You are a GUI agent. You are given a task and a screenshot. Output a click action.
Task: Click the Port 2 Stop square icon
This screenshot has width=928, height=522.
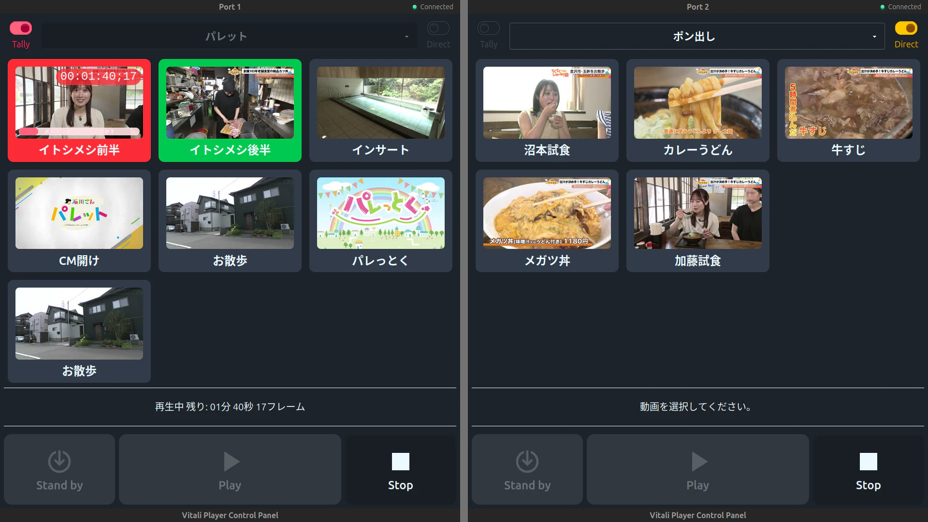click(x=868, y=462)
